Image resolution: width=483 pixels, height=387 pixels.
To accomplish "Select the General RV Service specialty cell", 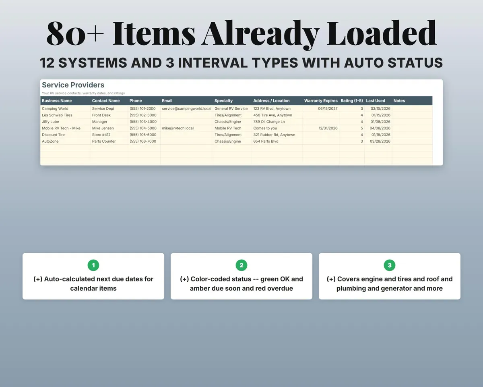I will pyautogui.click(x=232, y=108).
